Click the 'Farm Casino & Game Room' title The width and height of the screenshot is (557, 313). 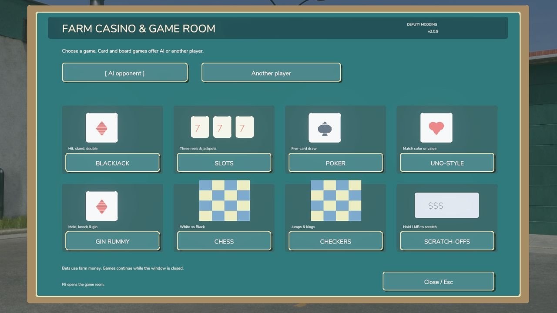(x=138, y=29)
